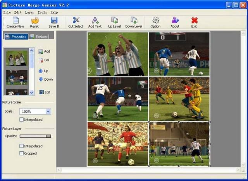The image size is (248, 181).
Task: Add a picture with Add button
Action: tap(44, 51)
